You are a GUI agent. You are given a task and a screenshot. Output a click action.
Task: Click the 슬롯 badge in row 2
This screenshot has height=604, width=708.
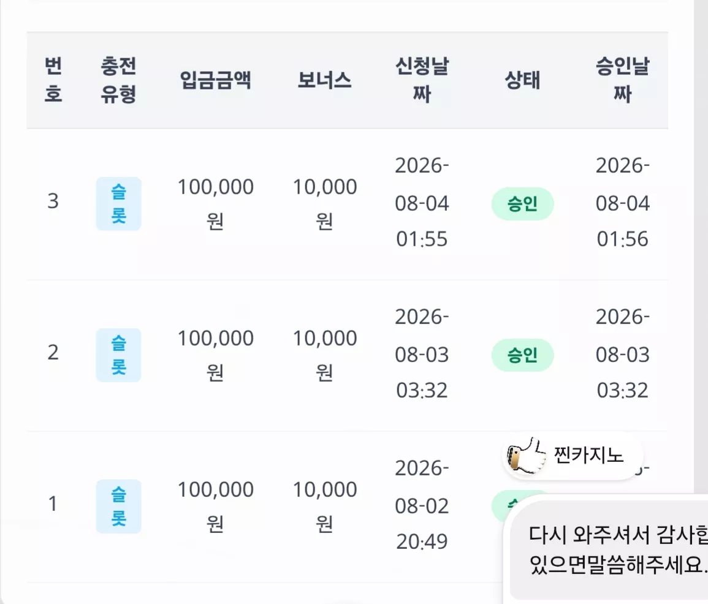118,355
